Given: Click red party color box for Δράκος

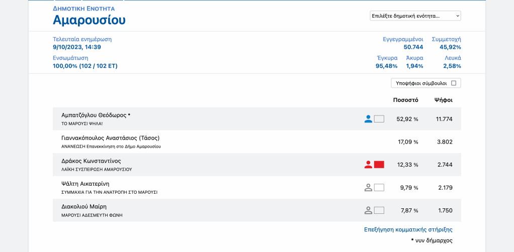Looking at the screenshot, I should [379, 165].
